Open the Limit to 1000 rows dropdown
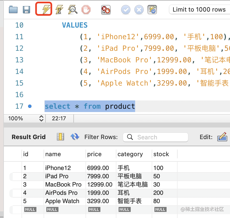Viewport: 230px width, 218px height. click(199, 10)
